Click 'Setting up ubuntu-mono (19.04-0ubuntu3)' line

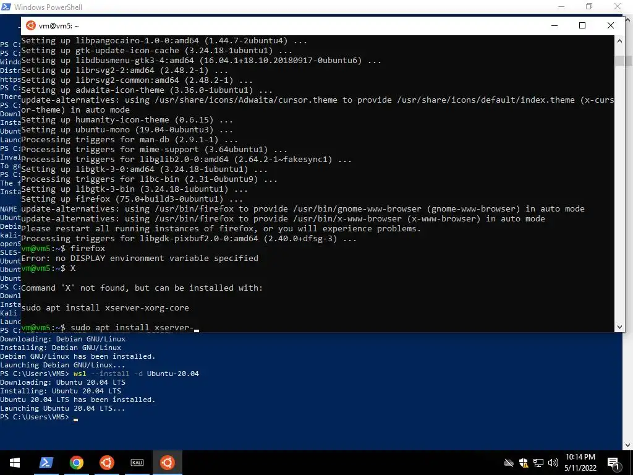(x=127, y=130)
